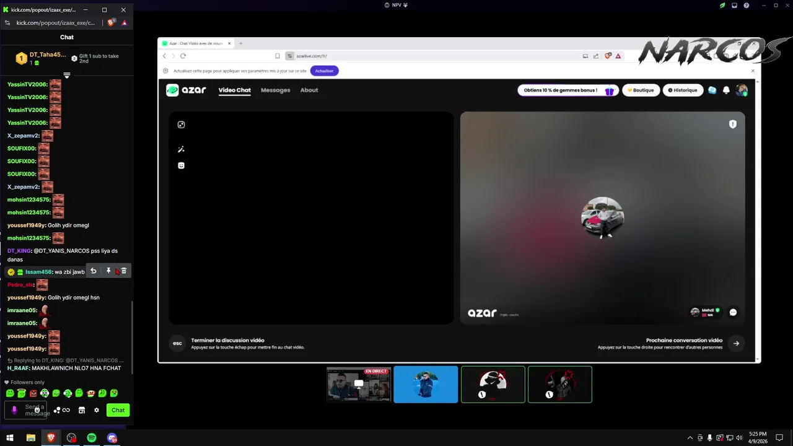This screenshot has width=793, height=446.
Task: Open the Azar profile avatar menu
Action: coord(741,90)
